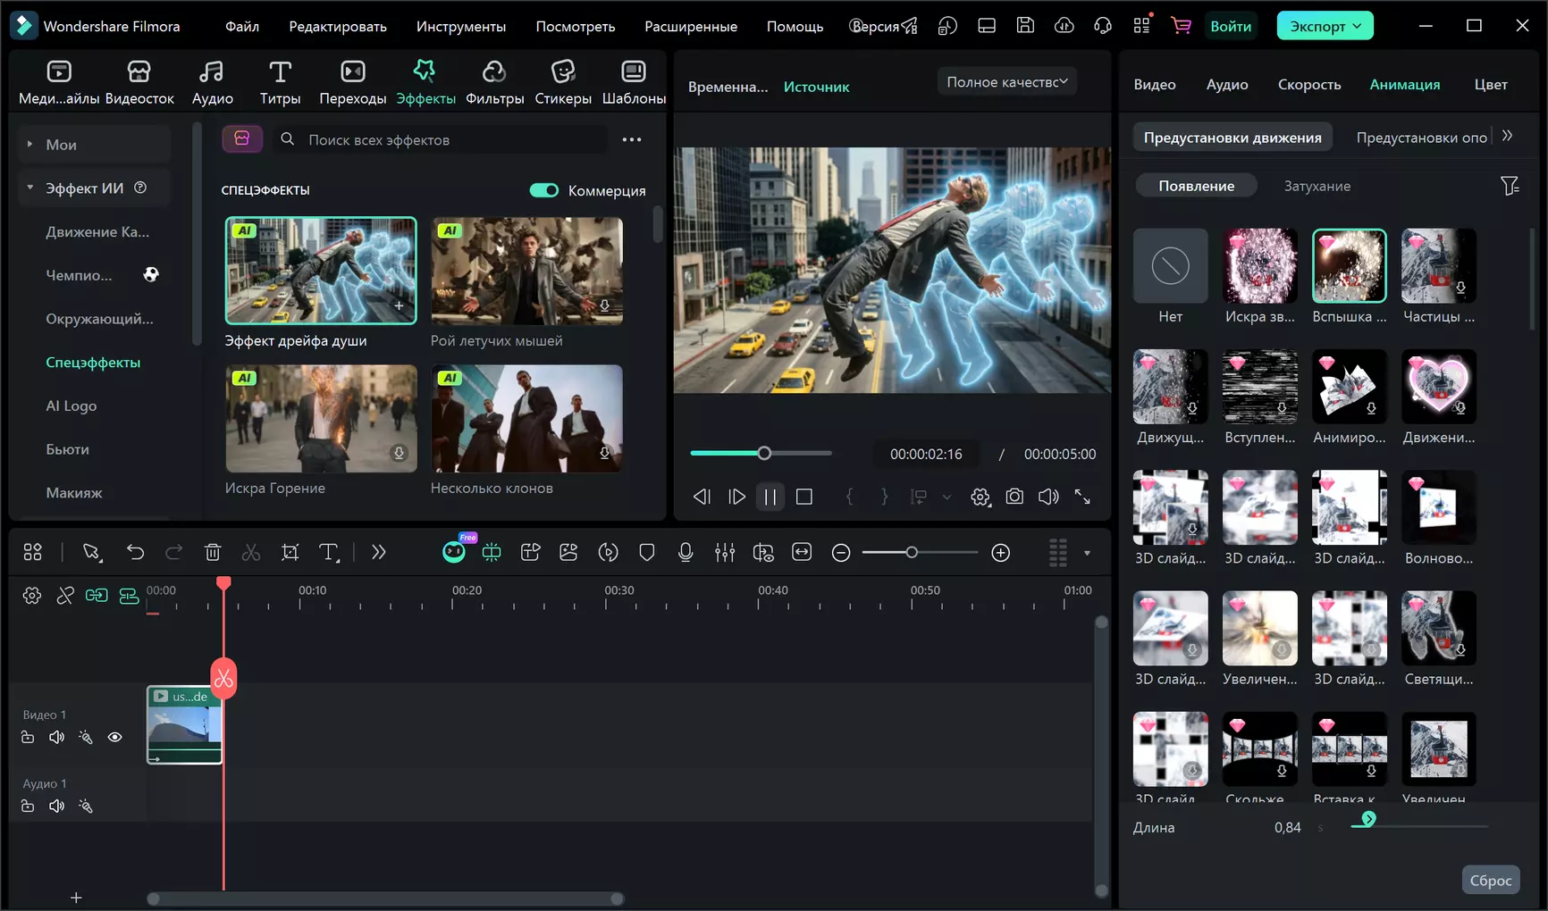Open the Полное качество quality dropdown
This screenshot has height=911, width=1548.
(x=1007, y=82)
